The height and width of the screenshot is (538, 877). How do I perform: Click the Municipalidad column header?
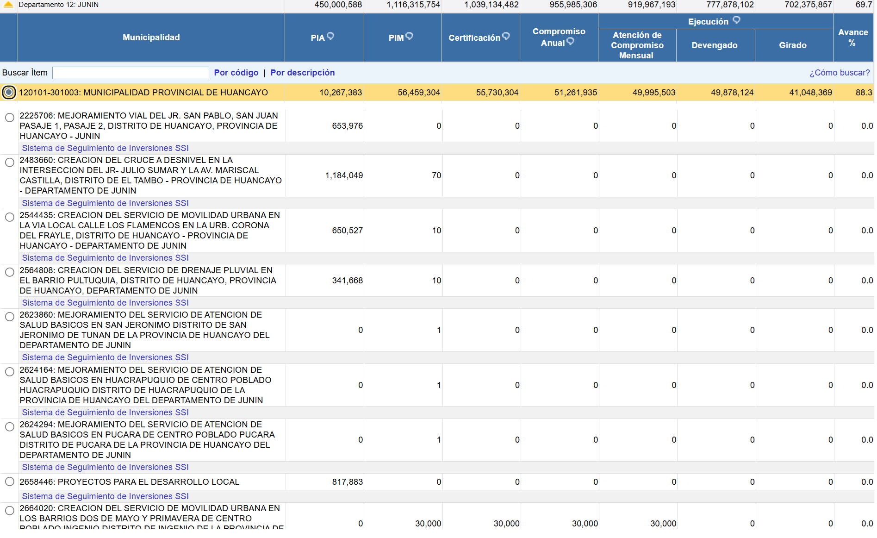coord(151,38)
